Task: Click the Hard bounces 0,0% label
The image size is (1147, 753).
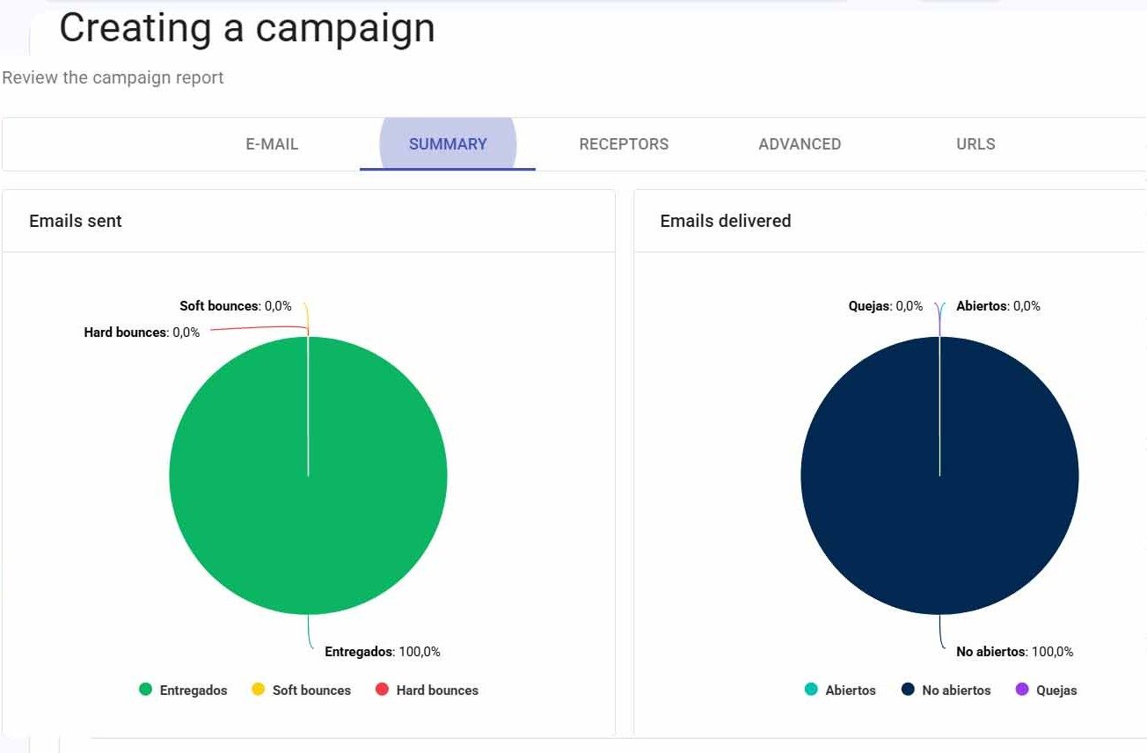Action: [142, 333]
